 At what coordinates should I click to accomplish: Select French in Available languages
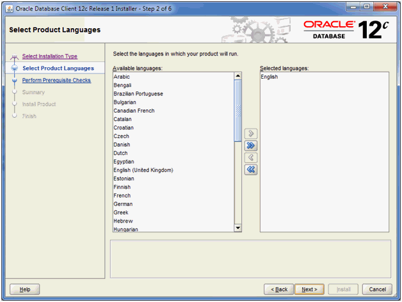click(173, 195)
